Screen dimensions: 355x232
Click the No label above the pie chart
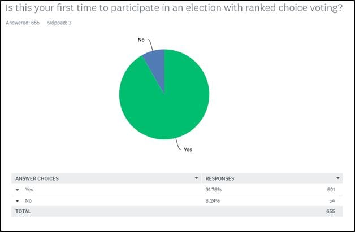141,40
